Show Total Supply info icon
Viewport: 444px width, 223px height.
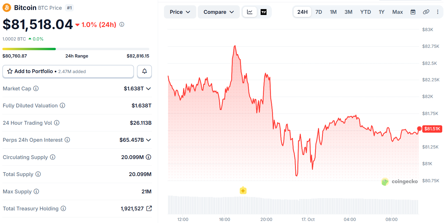point(38,174)
